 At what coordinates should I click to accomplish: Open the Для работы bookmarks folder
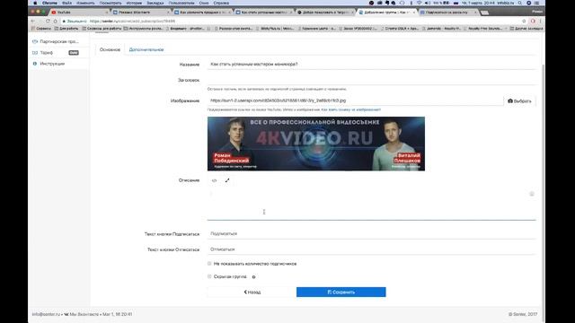pyautogui.click(x=66, y=28)
